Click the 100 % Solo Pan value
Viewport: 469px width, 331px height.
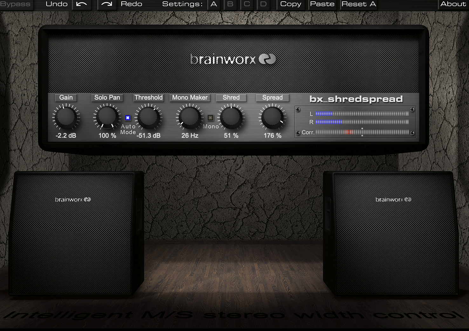107,136
